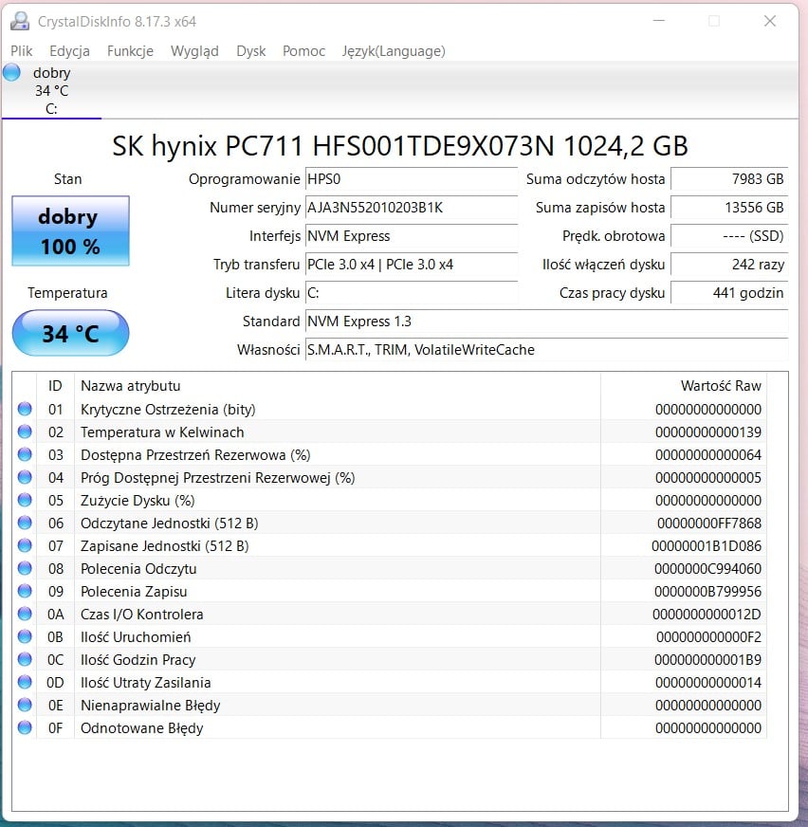
Task: Click the dobry 100 % health status button
Action: point(70,231)
